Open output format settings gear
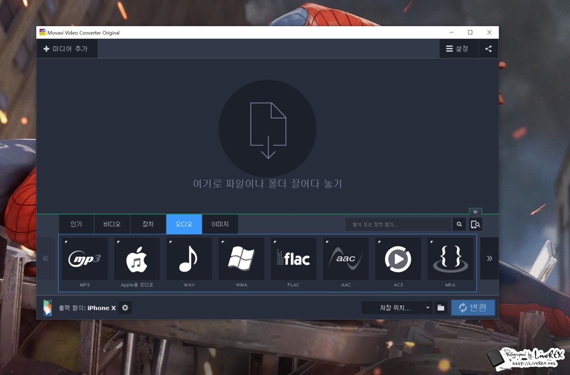 point(125,308)
